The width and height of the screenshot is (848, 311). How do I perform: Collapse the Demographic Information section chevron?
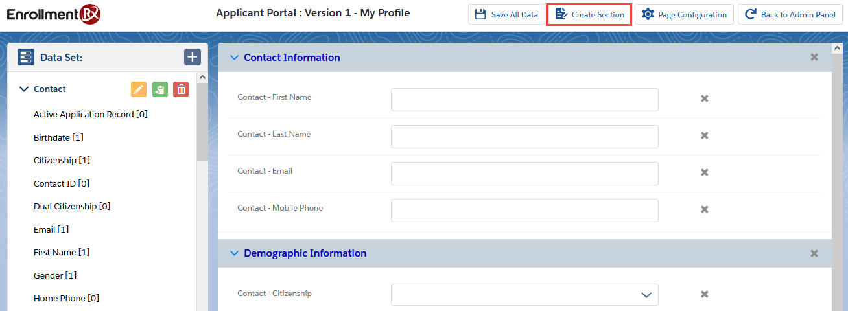tap(234, 253)
